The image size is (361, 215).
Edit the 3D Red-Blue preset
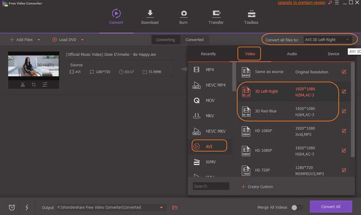(x=344, y=111)
